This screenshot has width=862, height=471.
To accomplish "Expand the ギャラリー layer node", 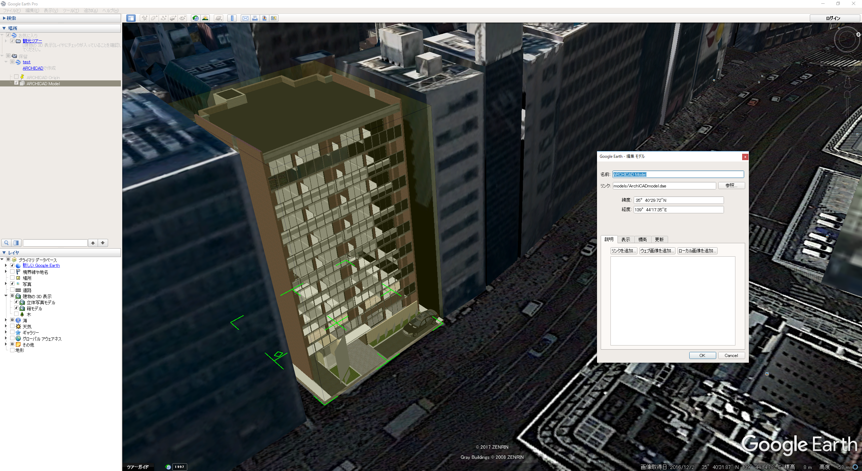I will (x=6, y=332).
